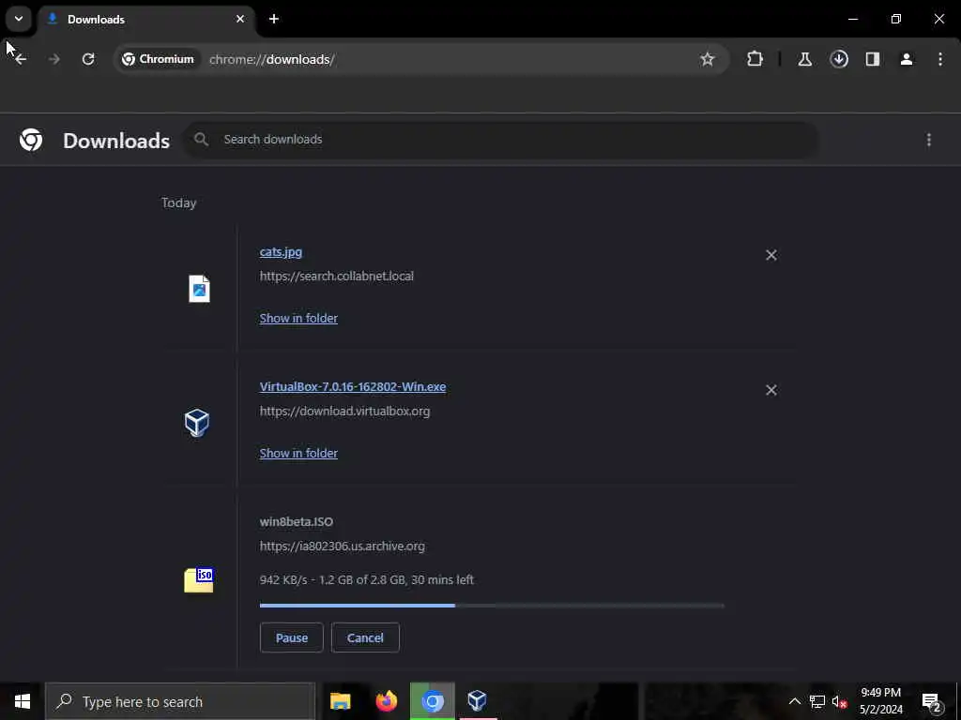Click Chromium taskbar icon

click(x=432, y=701)
